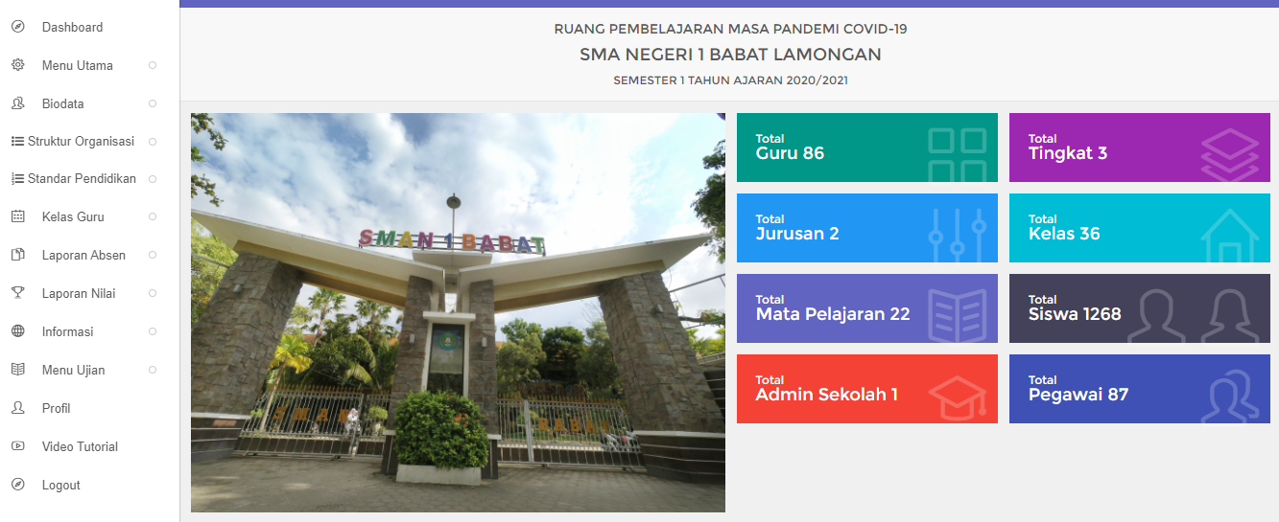Open the Total Siswa 1268 card
This screenshot has height=522, width=1279.
(1140, 308)
